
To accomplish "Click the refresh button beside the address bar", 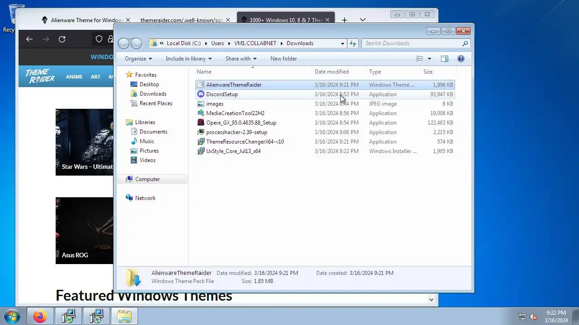I will pos(353,43).
